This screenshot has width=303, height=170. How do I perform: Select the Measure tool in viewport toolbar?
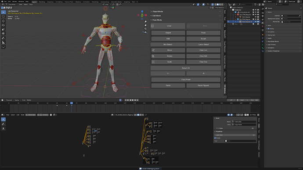coord(3,42)
